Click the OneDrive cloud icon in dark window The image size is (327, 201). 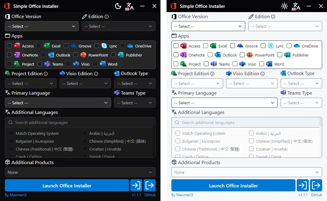[x=130, y=46]
